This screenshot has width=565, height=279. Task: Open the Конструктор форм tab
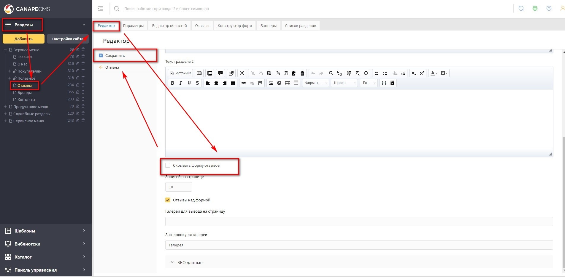click(x=234, y=26)
